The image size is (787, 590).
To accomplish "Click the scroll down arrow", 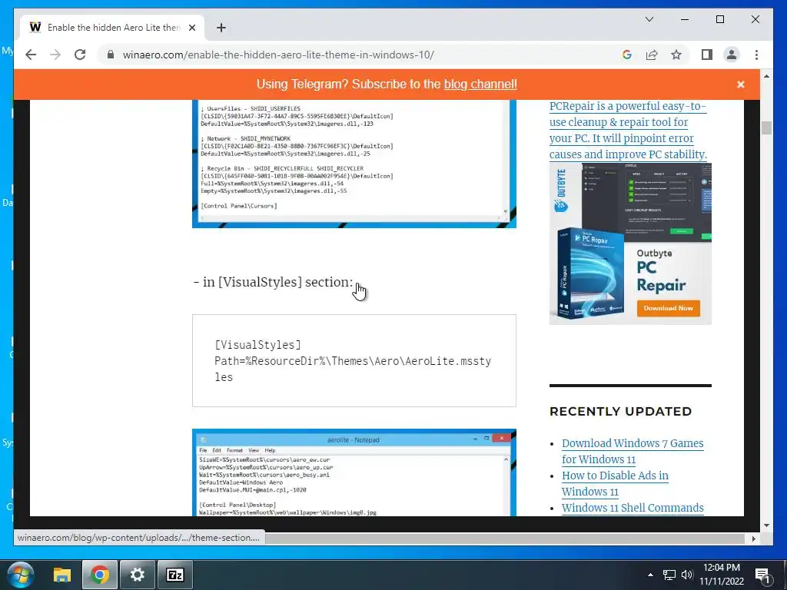I will click(766, 525).
